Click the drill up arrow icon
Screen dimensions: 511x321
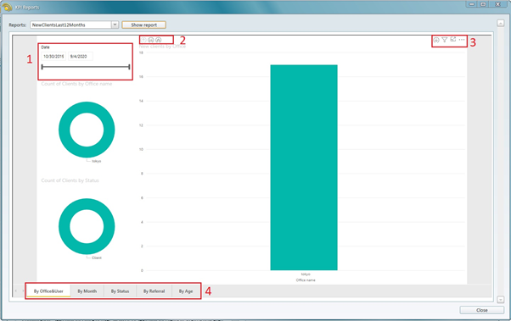click(x=143, y=40)
